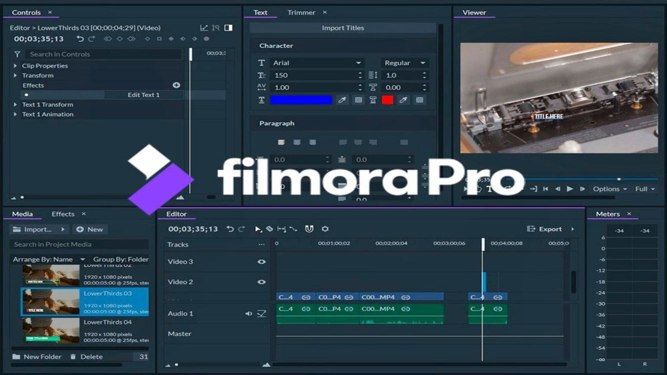Image resolution: width=667 pixels, height=375 pixels.
Task: Open Editor timeline settings gear
Action: (x=325, y=229)
